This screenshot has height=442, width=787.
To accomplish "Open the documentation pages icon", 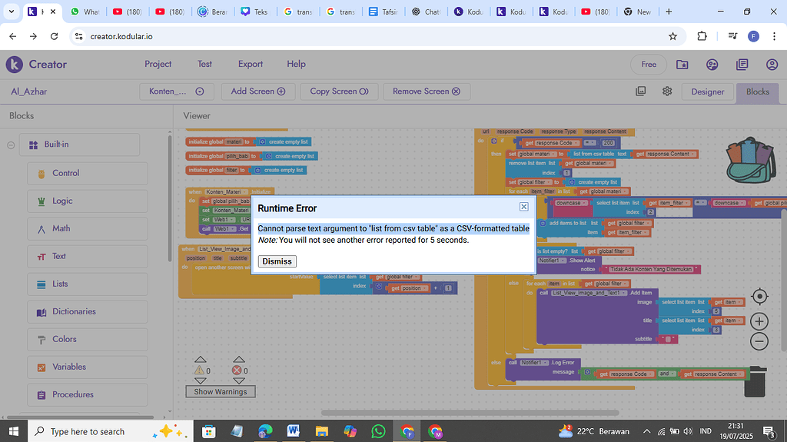I will pyautogui.click(x=742, y=65).
